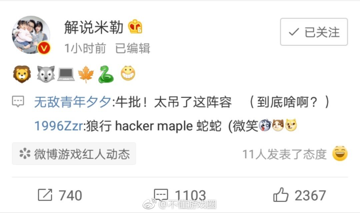Tap the grinning face emoji
The width and height of the screenshot is (360, 213).
128,73
